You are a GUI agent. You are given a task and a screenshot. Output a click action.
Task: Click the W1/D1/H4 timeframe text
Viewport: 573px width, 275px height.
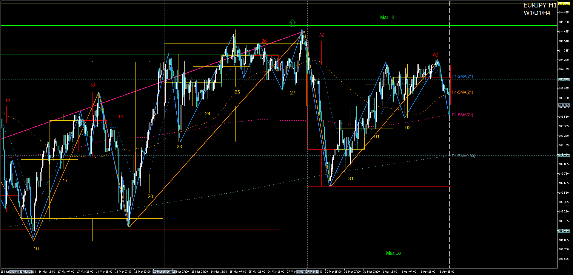tap(537, 13)
